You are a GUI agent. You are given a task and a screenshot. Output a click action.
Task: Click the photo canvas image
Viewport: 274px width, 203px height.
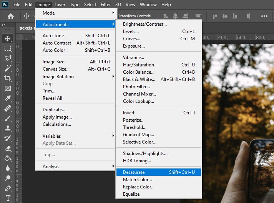click(x=238, y=123)
